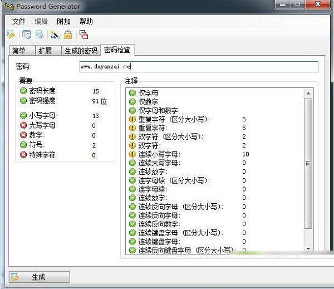This screenshot has height=289, width=334.
Task: Click the overlapping windows toolbar icon
Action: pyautogui.click(x=83, y=35)
